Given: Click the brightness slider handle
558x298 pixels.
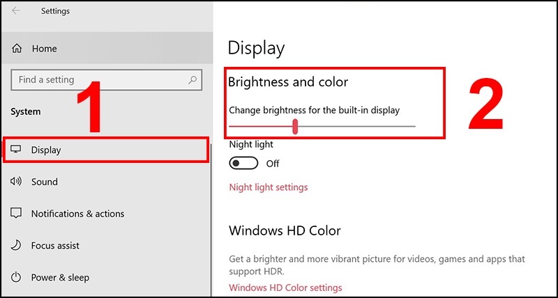Looking at the screenshot, I should point(295,127).
